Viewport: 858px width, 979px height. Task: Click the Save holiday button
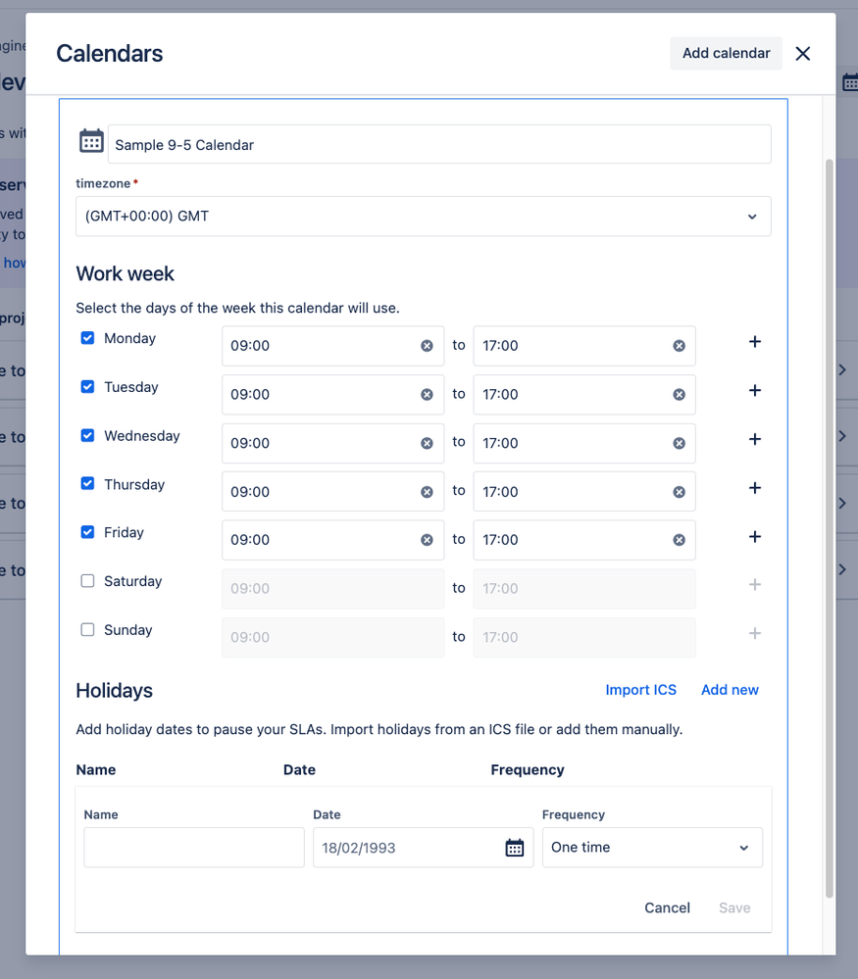pyautogui.click(x=734, y=907)
